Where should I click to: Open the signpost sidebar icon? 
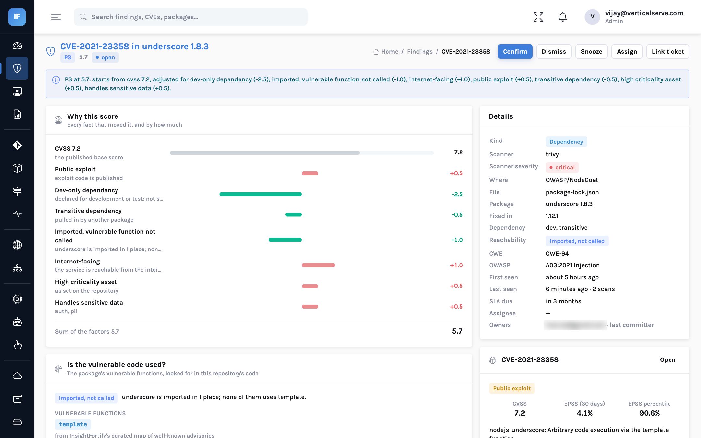click(17, 191)
